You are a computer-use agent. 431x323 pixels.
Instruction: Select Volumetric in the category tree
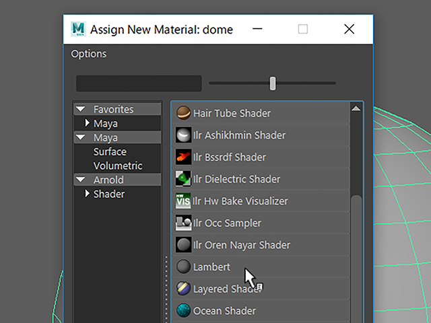118,166
